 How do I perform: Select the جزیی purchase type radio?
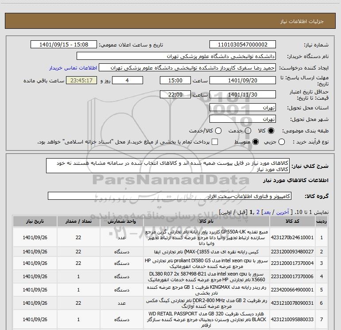click(282, 142)
